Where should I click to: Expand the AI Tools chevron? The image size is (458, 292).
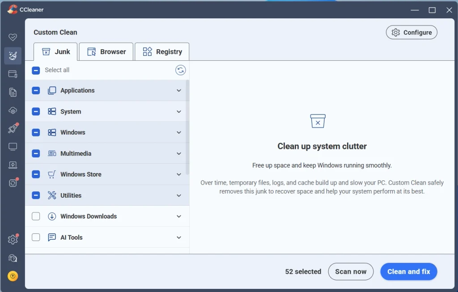(x=179, y=237)
